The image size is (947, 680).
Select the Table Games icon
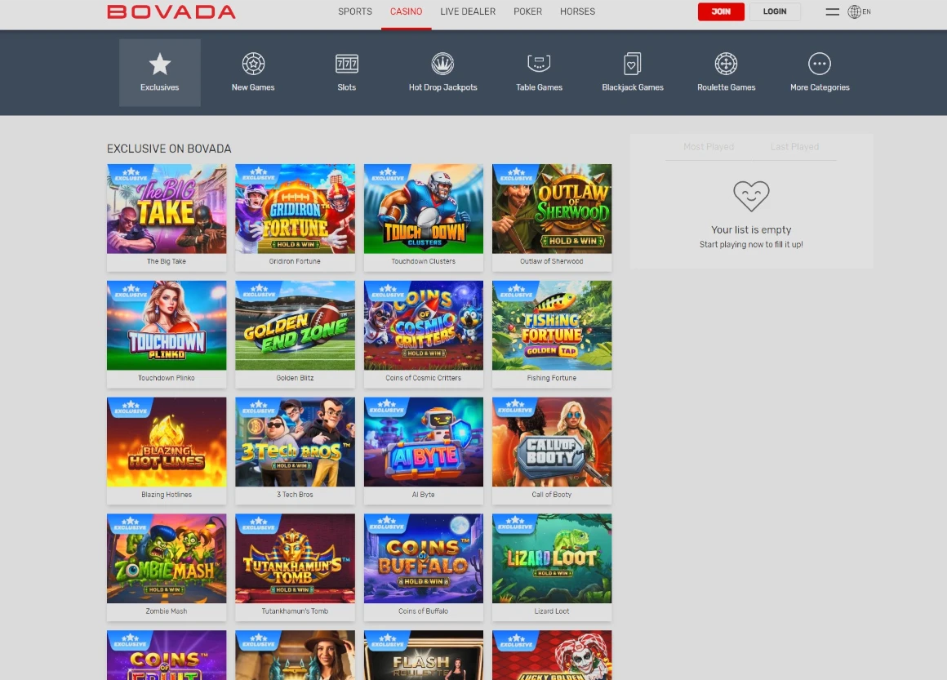tap(539, 64)
